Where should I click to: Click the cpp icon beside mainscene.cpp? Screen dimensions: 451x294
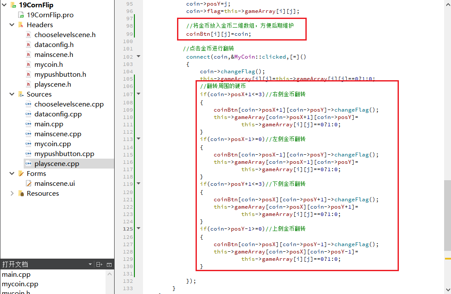point(28,134)
